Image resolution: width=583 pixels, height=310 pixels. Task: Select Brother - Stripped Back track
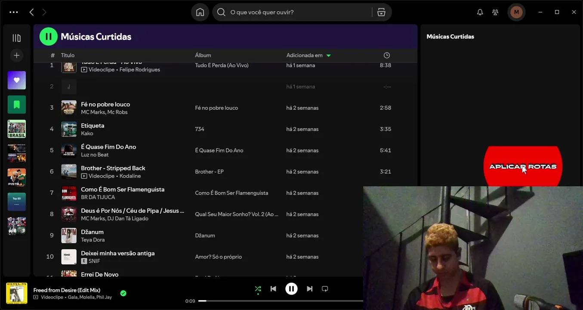coord(113,168)
